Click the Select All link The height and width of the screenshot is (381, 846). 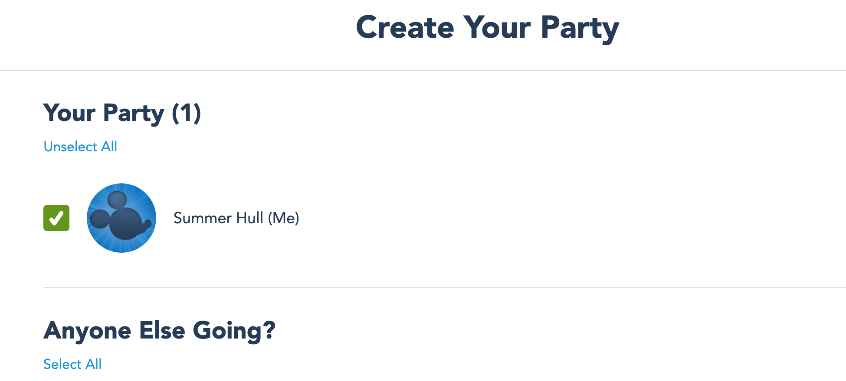tap(72, 364)
